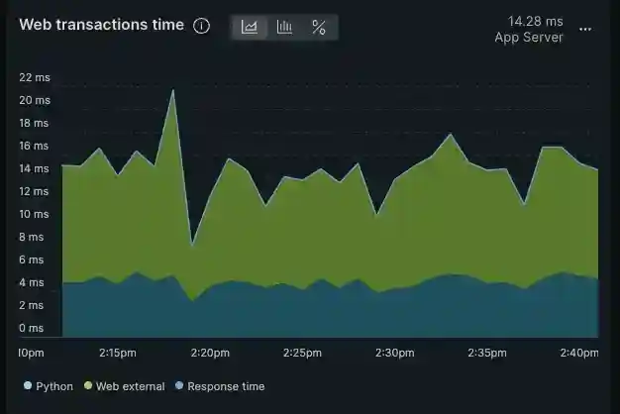Click the 0 ms y-axis label
Image resolution: width=620 pixels, height=414 pixels.
pyautogui.click(x=32, y=328)
